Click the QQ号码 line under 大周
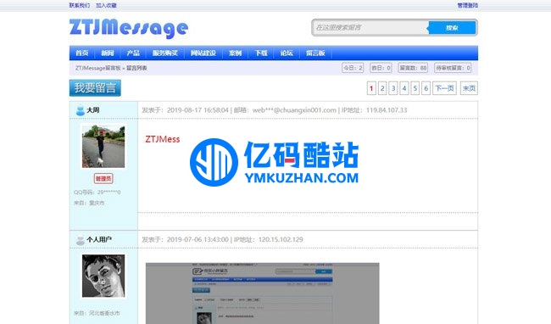Viewport: 551px width, 324px height. tap(97, 193)
